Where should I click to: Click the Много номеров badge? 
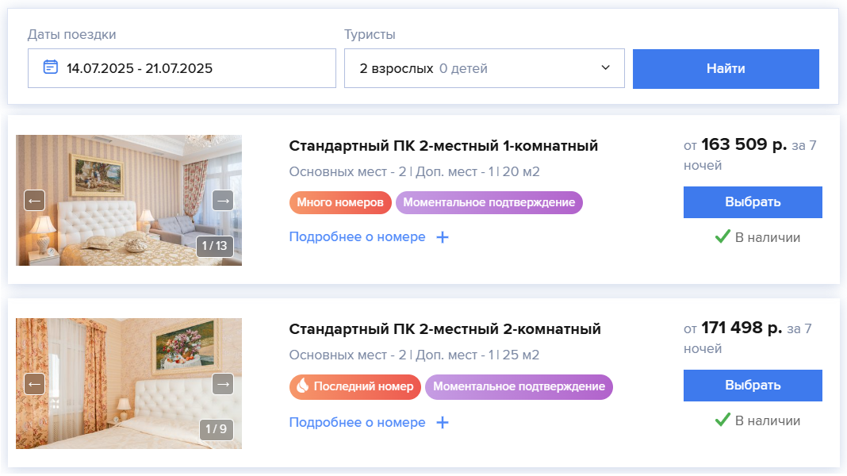point(340,202)
